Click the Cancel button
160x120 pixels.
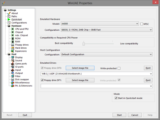click(135, 115)
